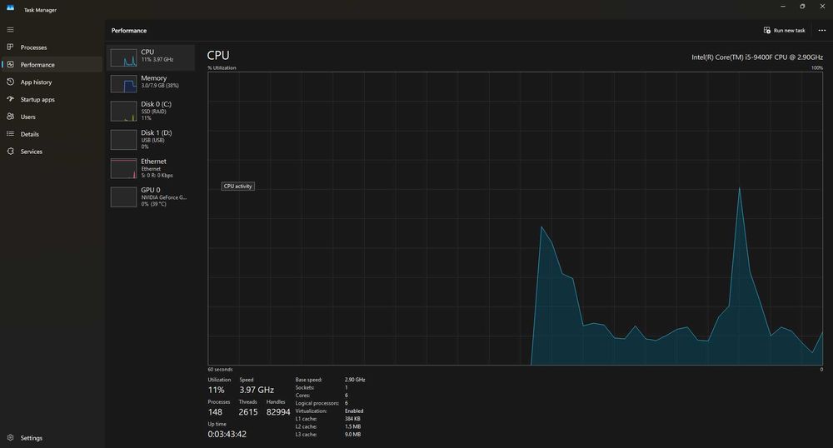This screenshot has height=448, width=833.
Task: Click the 82994 Handles value
Action: (278, 412)
